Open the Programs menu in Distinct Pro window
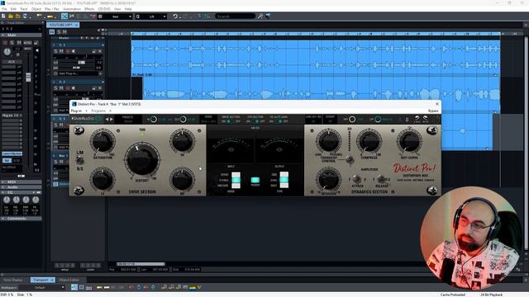 (x=98, y=111)
